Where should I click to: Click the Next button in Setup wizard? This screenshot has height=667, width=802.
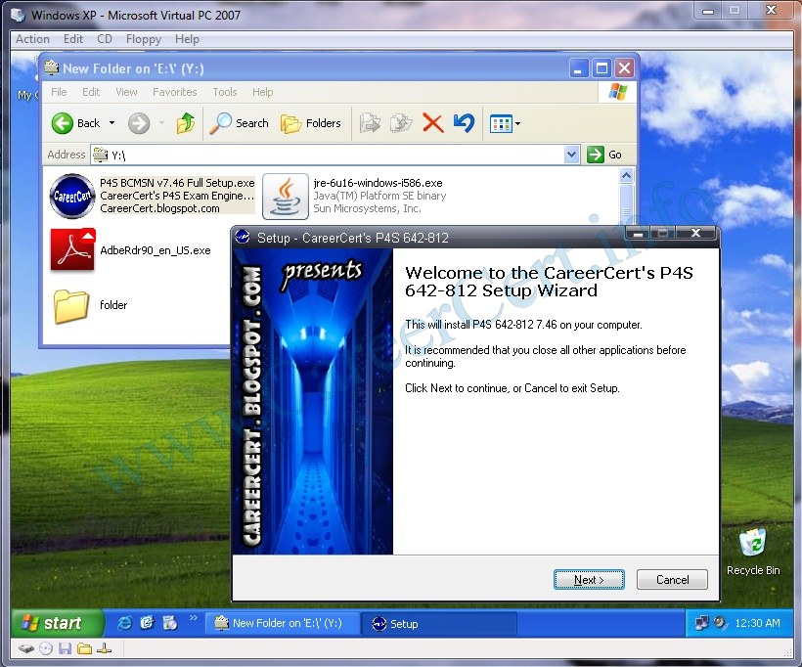[589, 580]
